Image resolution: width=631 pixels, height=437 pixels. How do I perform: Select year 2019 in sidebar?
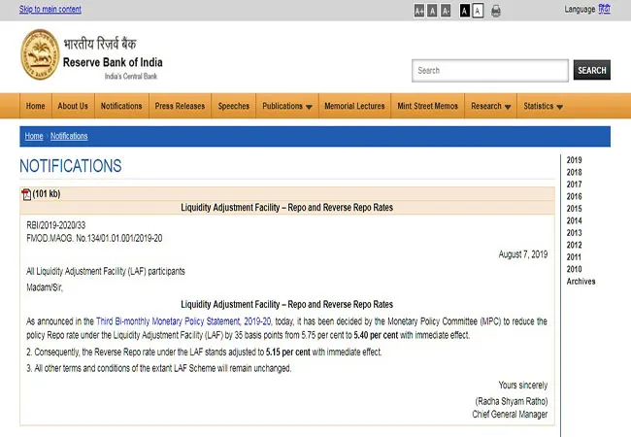click(575, 160)
